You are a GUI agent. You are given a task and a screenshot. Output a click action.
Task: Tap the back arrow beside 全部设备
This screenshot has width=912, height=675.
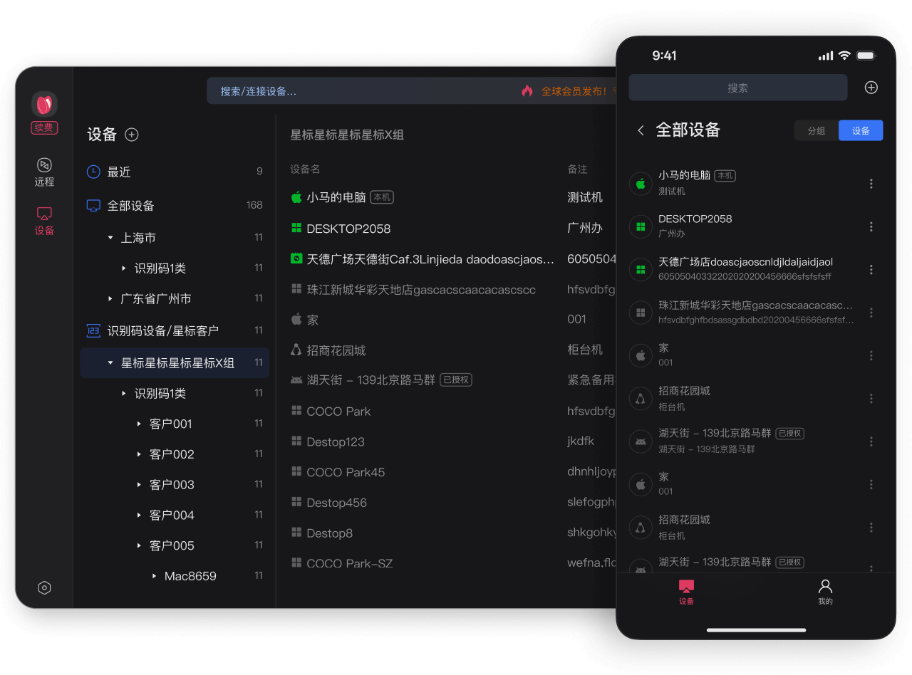tap(641, 130)
